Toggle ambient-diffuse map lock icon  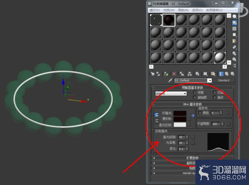pos(193,116)
